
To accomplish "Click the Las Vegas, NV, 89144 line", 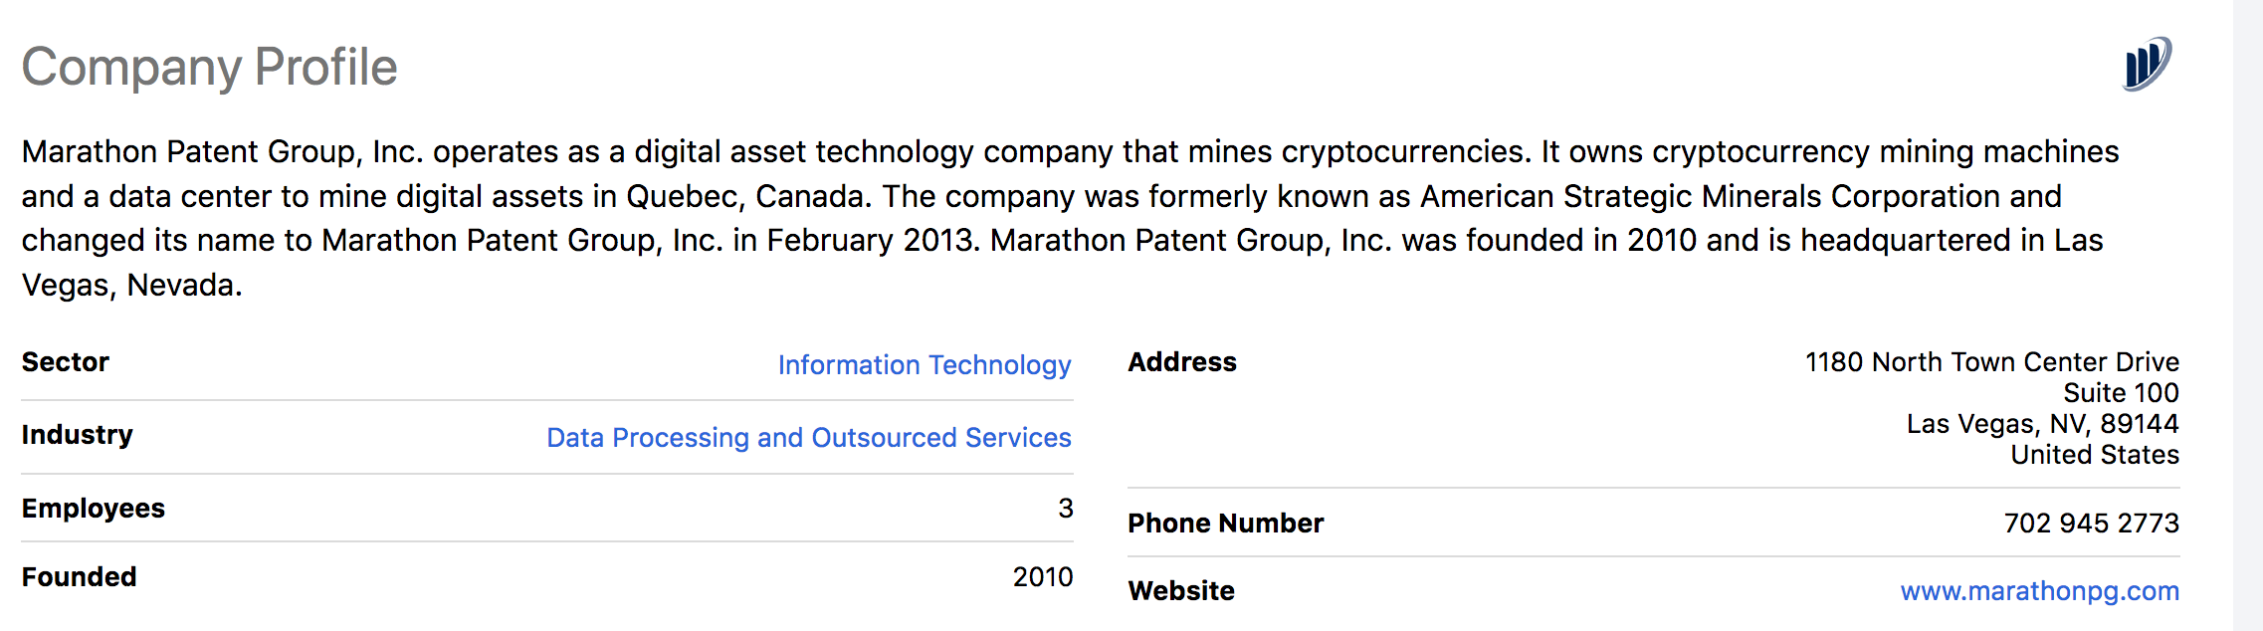I will point(2043,424).
